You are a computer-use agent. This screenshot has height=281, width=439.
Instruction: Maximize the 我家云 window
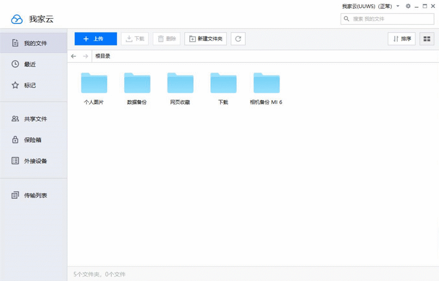click(425, 6)
